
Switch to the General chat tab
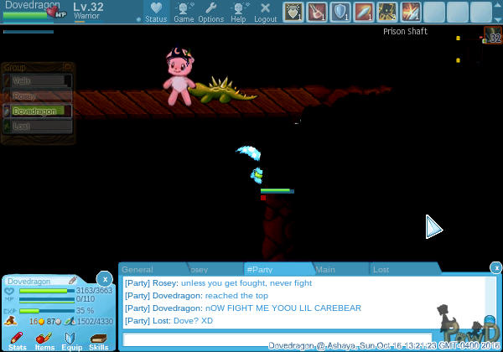137,270
